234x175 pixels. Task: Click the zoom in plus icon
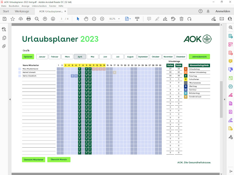point(102,19)
